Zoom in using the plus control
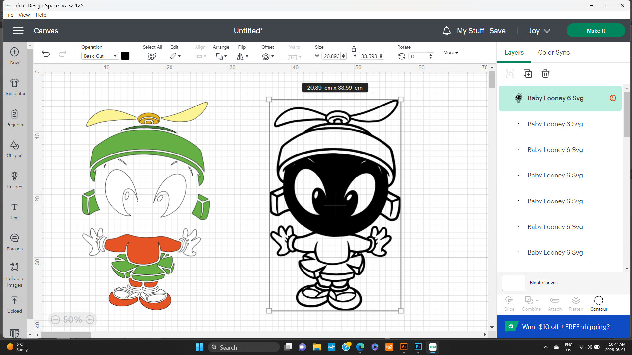The height and width of the screenshot is (355, 632). click(90, 319)
